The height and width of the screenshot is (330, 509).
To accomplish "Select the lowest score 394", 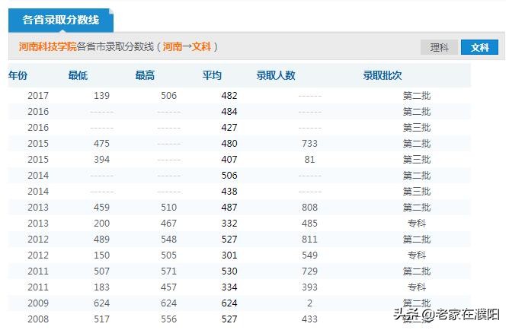I will (x=101, y=160).
